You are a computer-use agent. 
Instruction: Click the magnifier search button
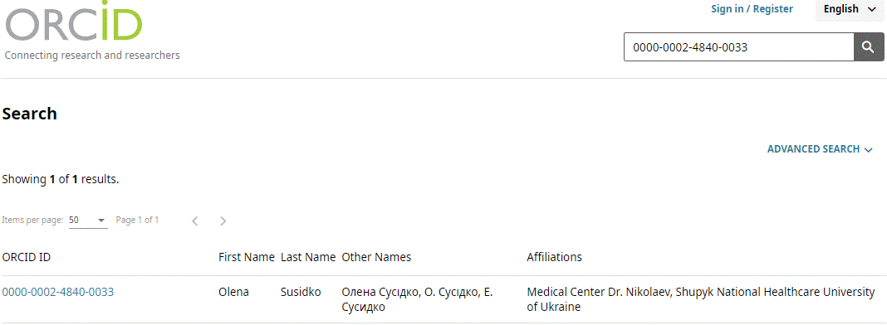coord(869,47)
